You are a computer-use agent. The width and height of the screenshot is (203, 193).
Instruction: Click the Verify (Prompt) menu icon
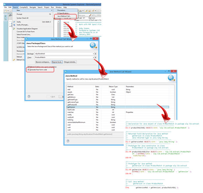pos(14,25)
